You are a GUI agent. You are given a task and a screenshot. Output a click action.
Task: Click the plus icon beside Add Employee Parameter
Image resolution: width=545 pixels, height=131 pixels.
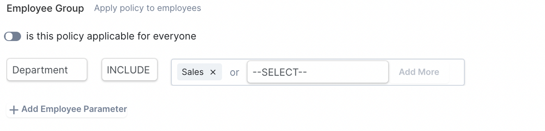click(14, 110)
